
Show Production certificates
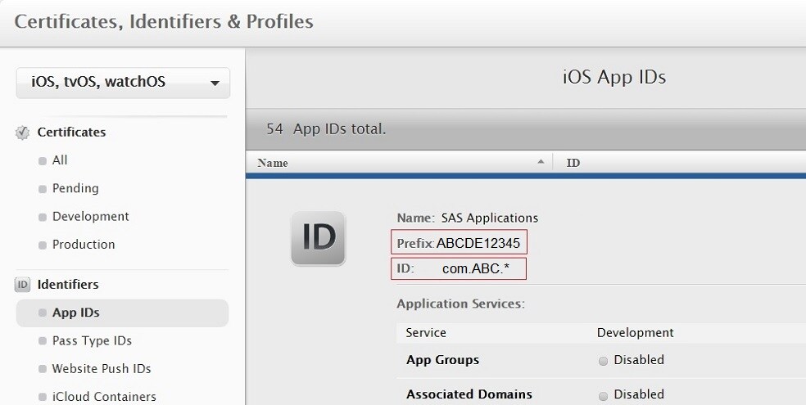(x=84, y=245)
